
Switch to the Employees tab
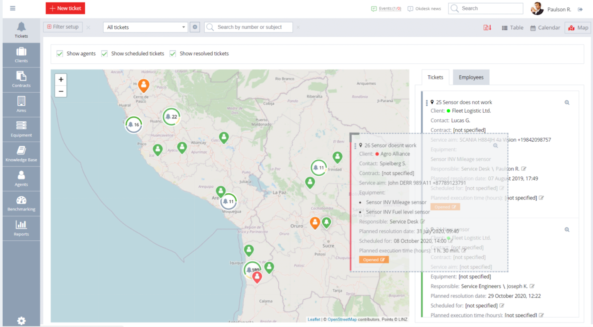[471, 77]
